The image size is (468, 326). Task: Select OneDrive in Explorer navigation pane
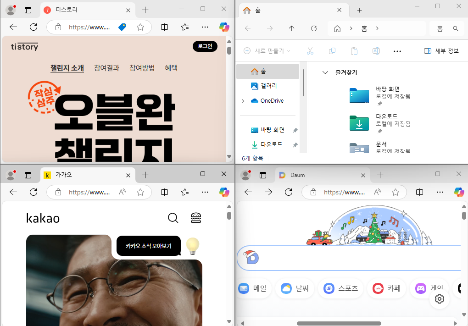click(x=268, y=101)
